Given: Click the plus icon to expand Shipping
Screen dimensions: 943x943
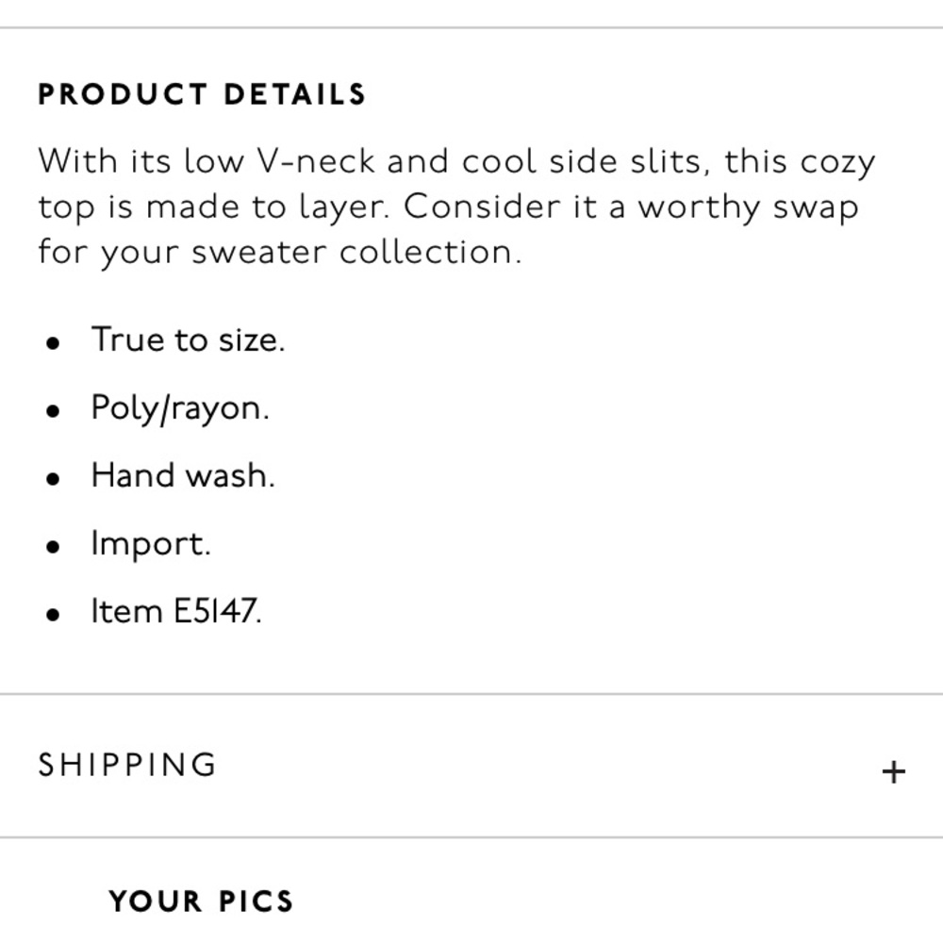Looking at the screenshot, I should point(891,769).
